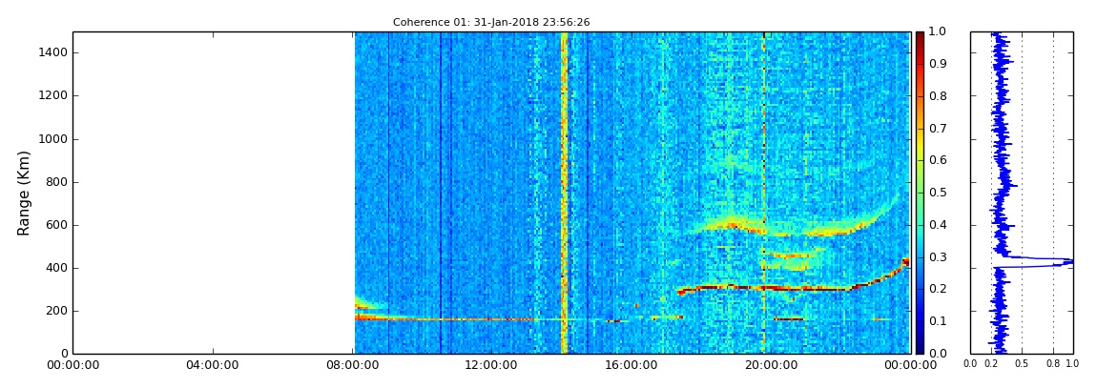Screen dimensions: 1097x388
Task: Click the plot title 'Coherence 01: 31-Jan-2018 23:56:26'
Action: (491, 22)
